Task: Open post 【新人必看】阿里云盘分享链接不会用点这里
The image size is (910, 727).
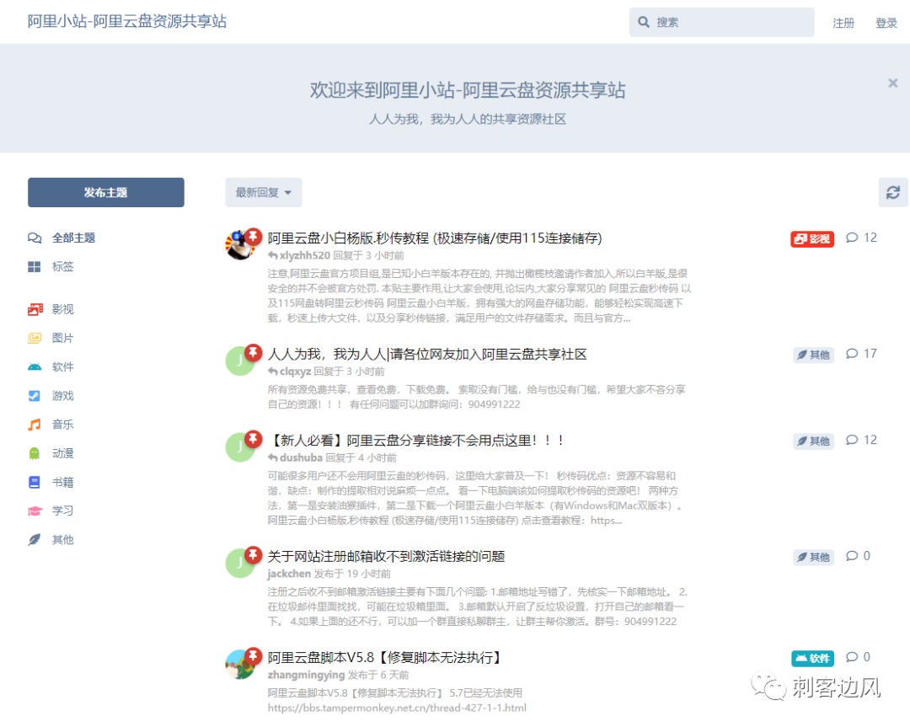Action: [417, 441]
